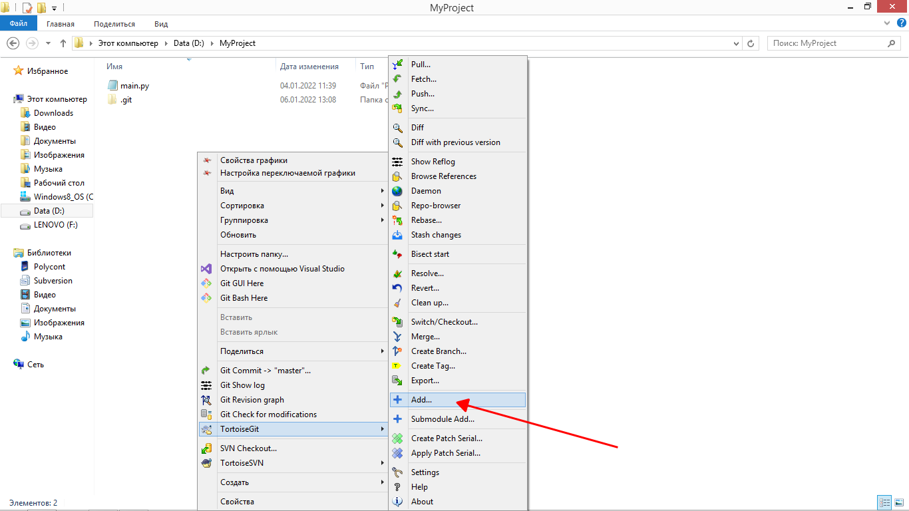909x511 pixels.
Task: Open recent locations dropdown arrow
Action: coord(48,43)
